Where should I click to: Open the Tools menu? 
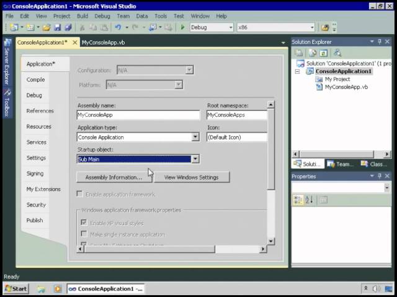click(x=161, y=16)
